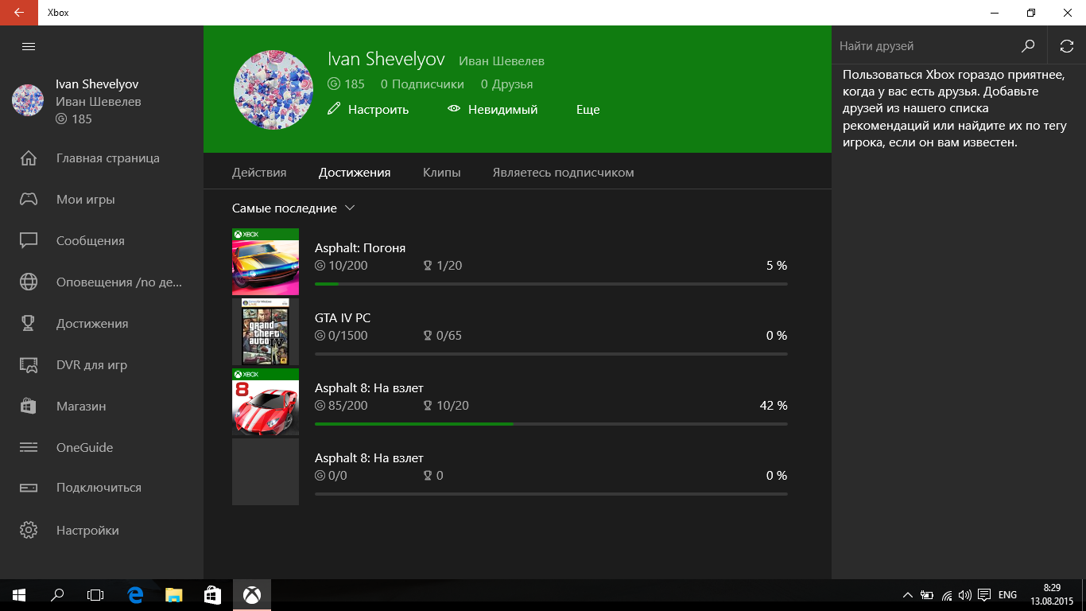Click the trophy icon for Достижения

tap(29, 323)
